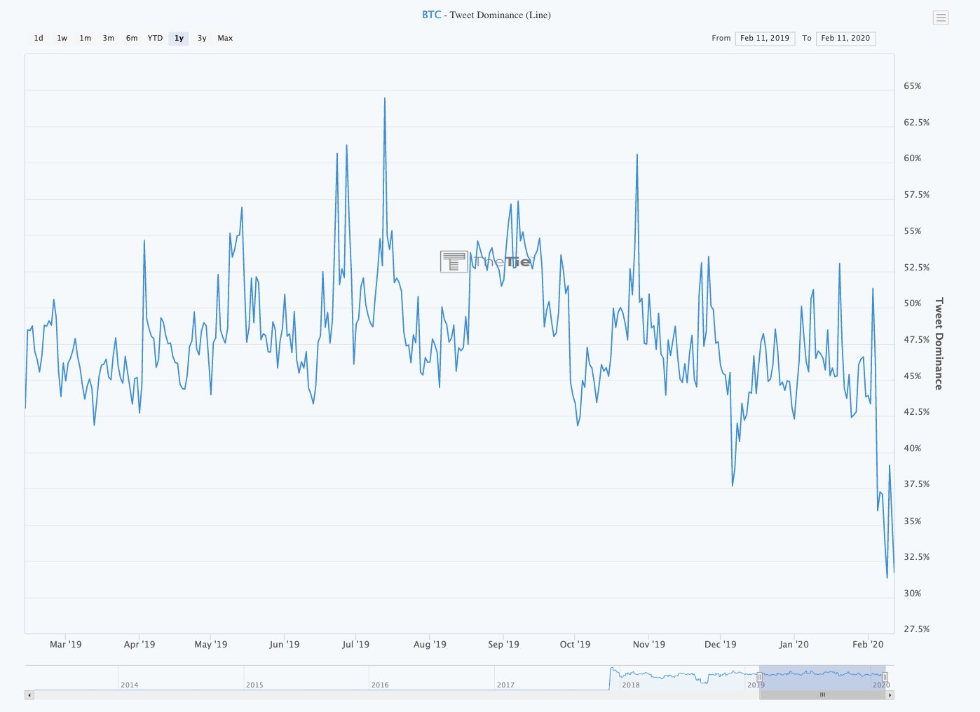The width and height of the screenshot is (980, 712).
Task: Select the 3m range button
Action: point(109,39)
